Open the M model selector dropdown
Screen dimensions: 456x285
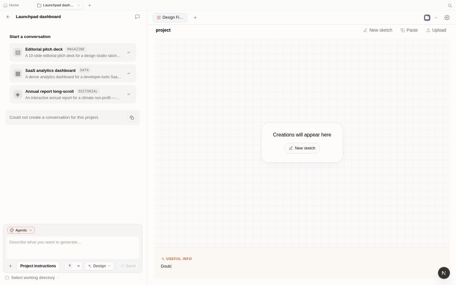[x=73, y=266]
